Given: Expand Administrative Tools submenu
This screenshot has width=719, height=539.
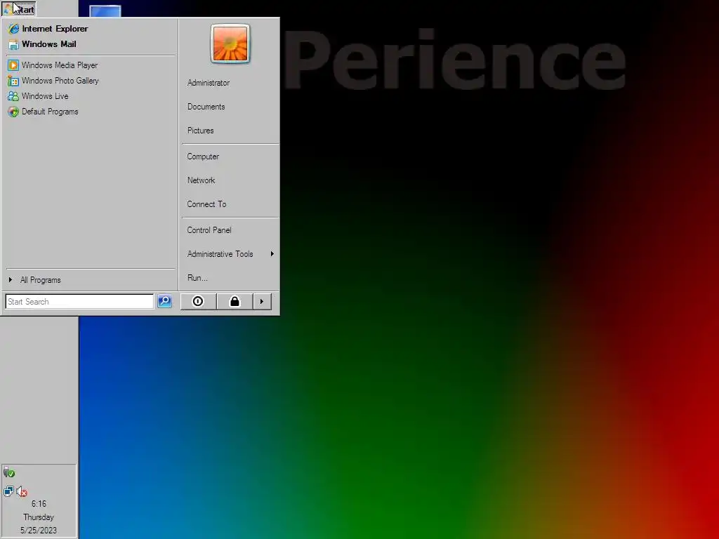Looking at the screenshot, I should (230, 254).
